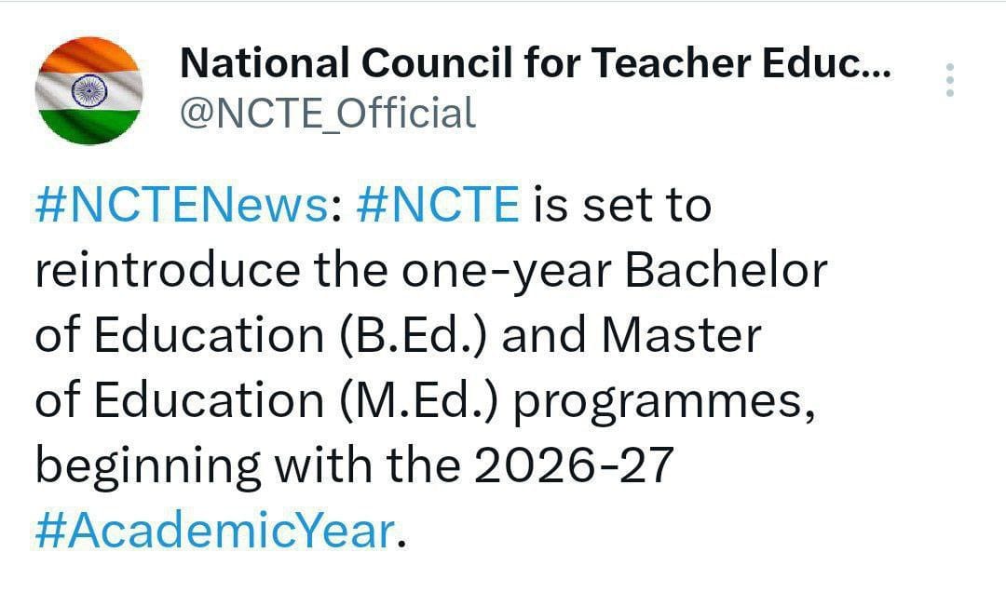Click the word "Master" in the tweet
1006x593 pixels.
(681, 336)
